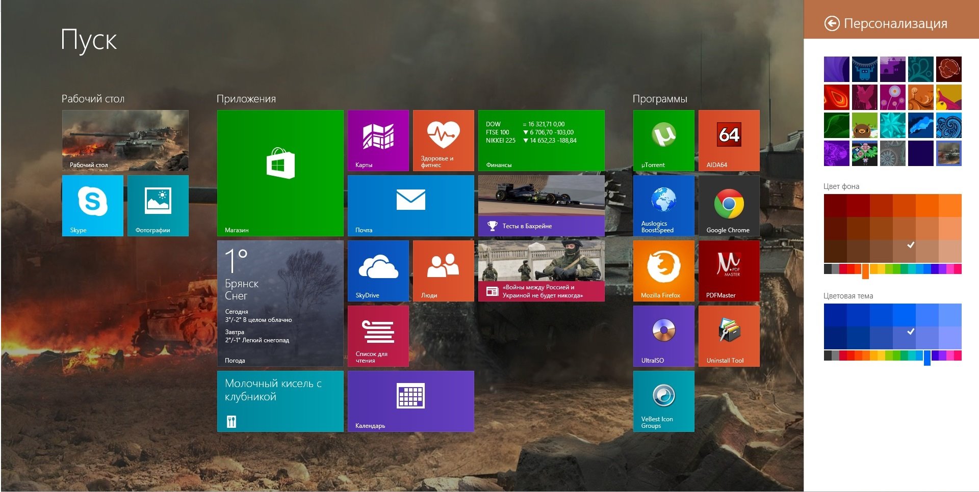This screenshot has height=492, width=979.
Task: Pick the darkest red background color swatch
Action: [x=835, y=205]
